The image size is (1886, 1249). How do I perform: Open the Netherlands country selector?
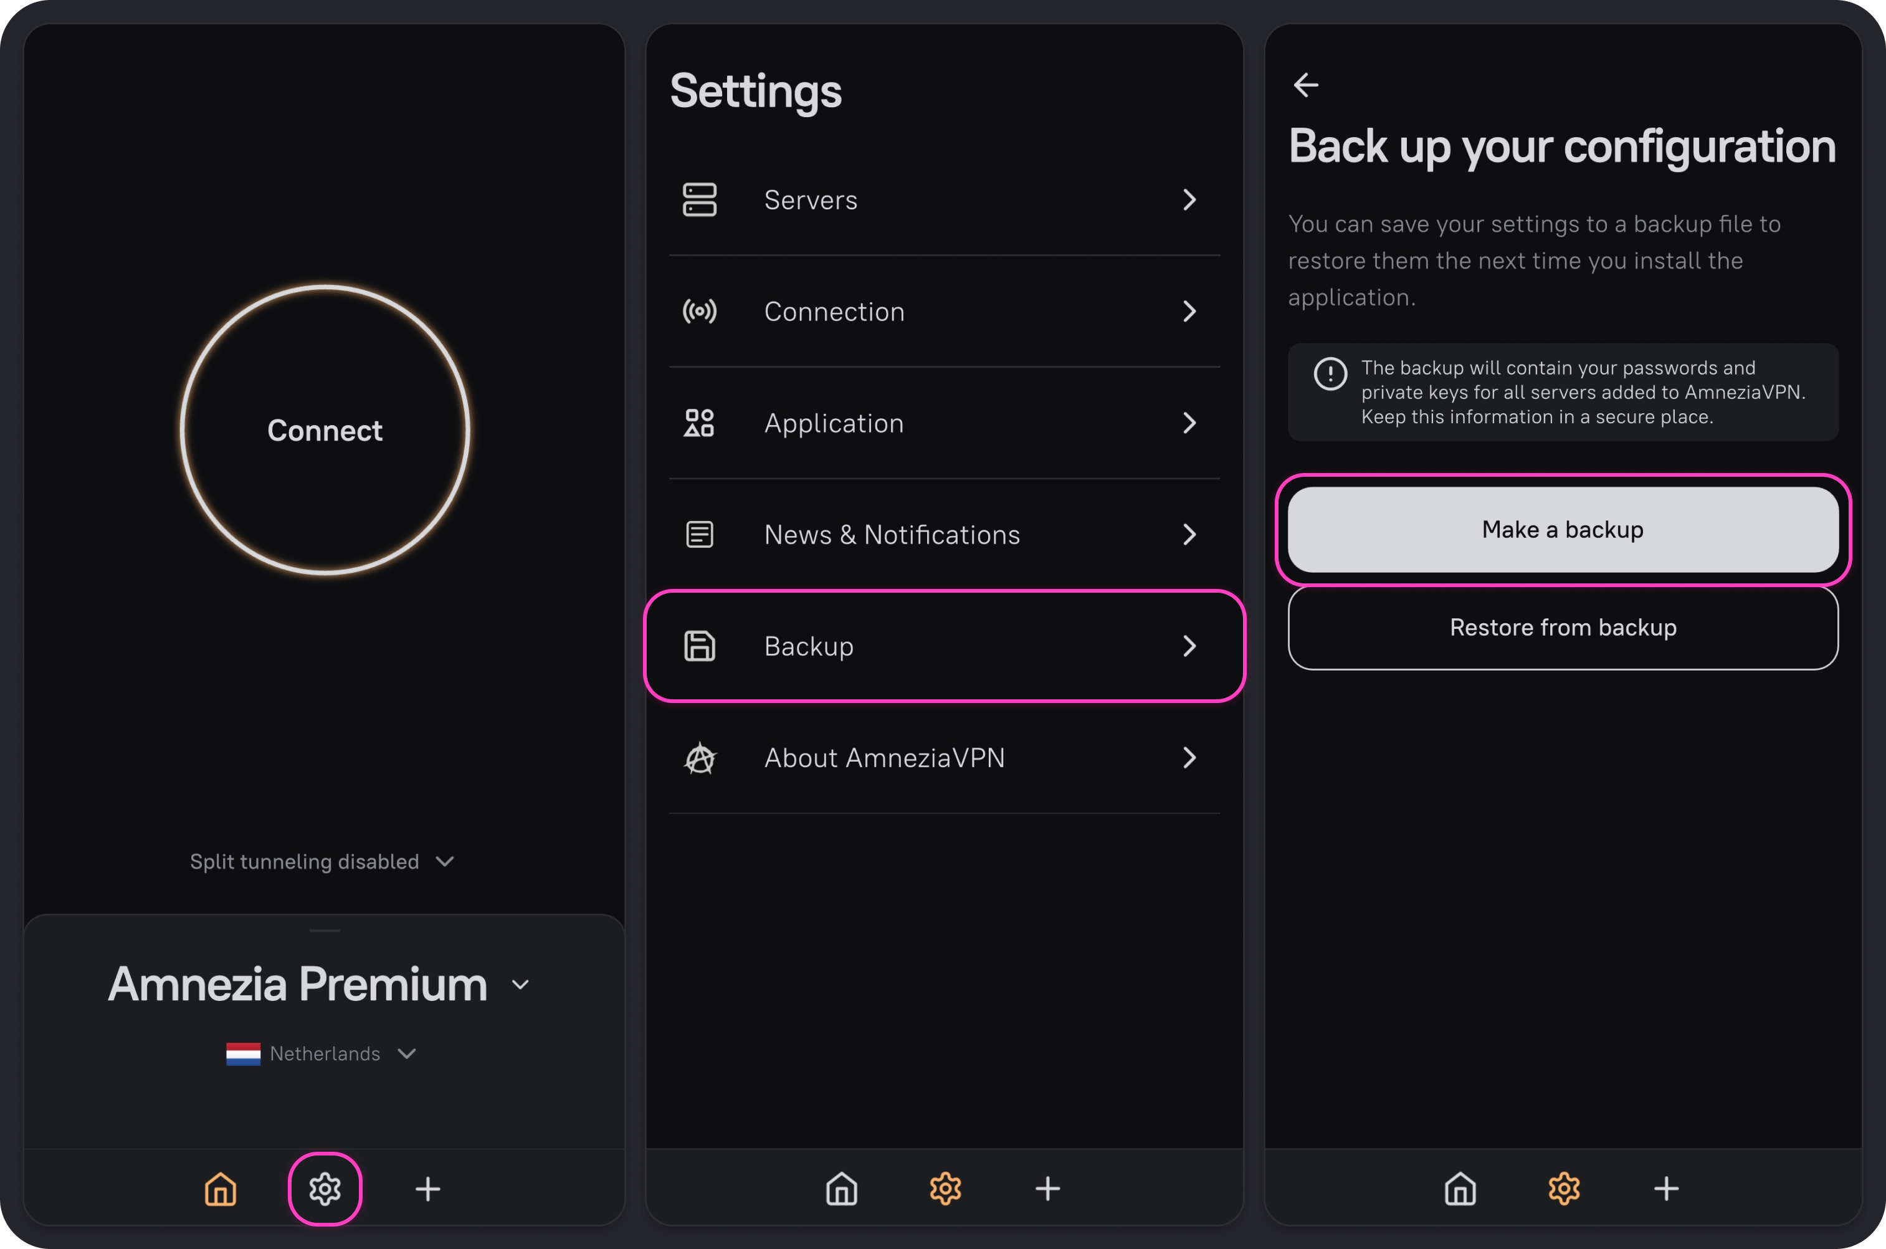pos(321,1054)
